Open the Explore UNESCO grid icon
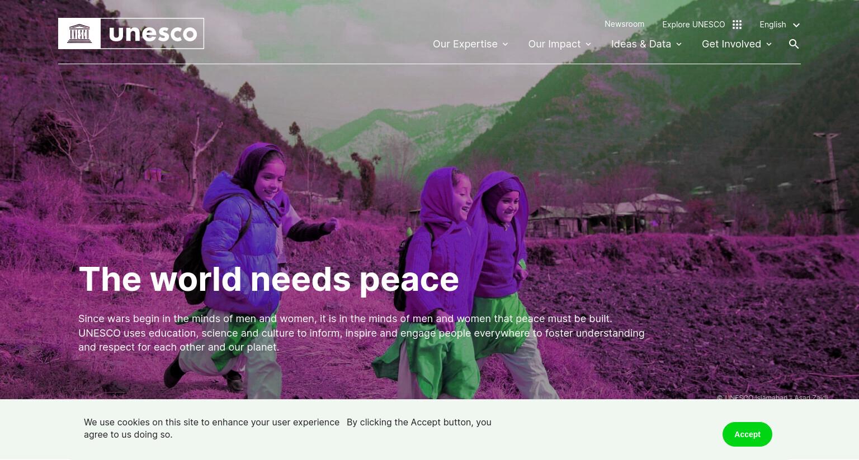Screen dimensions: 859x460 737,25
